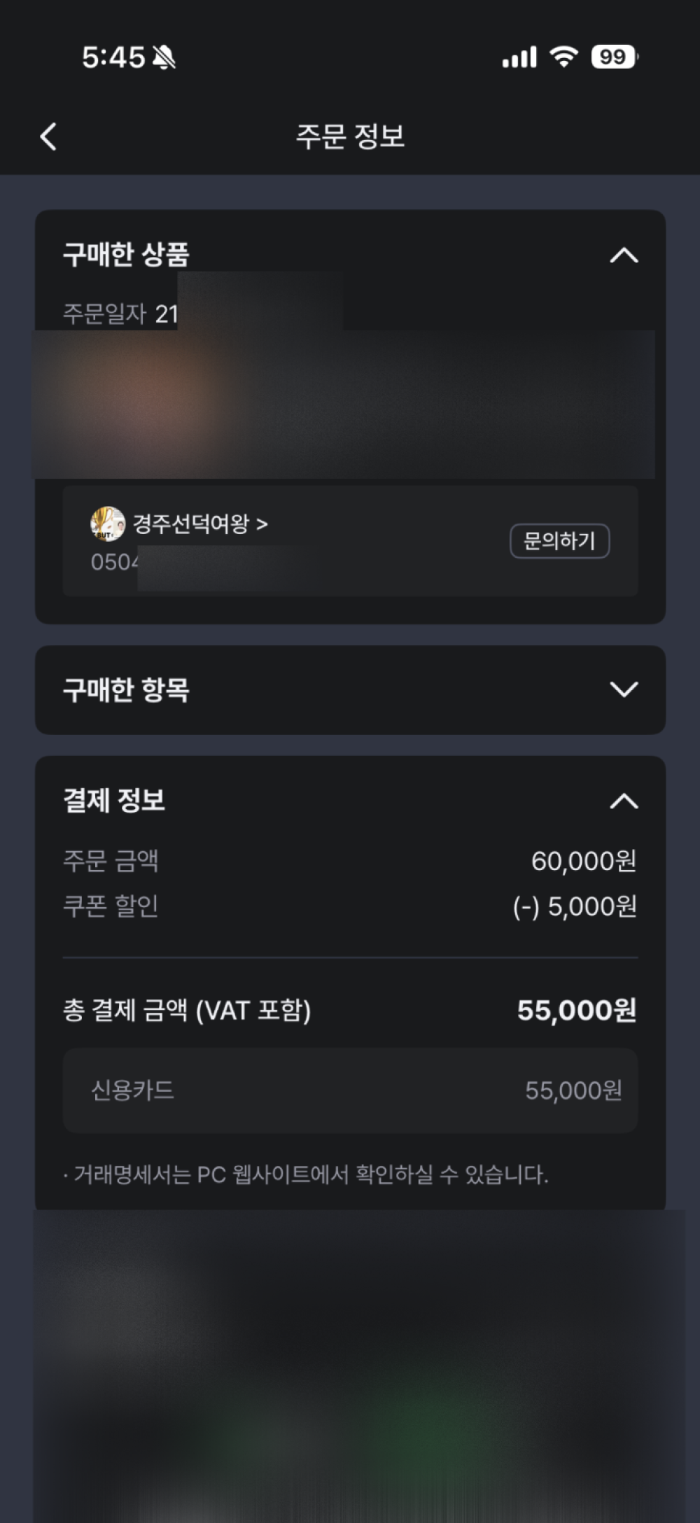Collapse the 결제 정보 section
Image resolution: width=700 pixels, height=1523 pixels.
click(624, 801)
